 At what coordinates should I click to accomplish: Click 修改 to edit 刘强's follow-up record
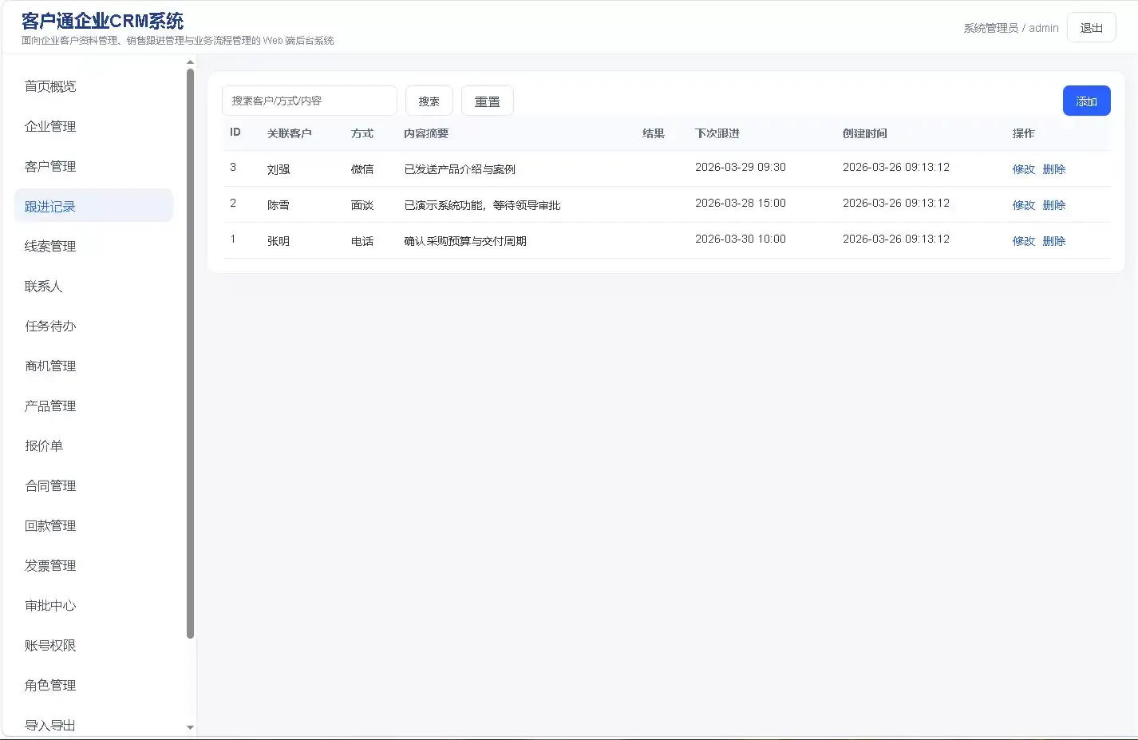click(1023, 168)
